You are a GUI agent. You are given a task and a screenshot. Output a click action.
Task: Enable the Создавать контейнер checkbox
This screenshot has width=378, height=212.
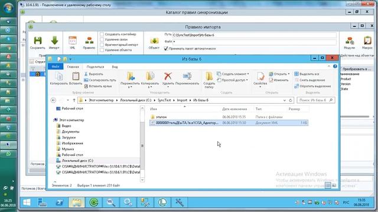(102, 34)
